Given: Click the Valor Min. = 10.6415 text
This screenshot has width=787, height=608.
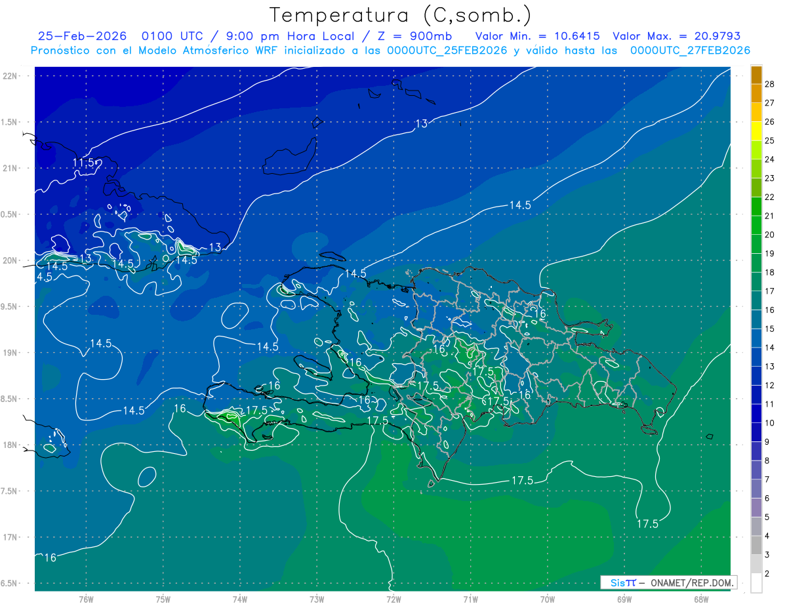Looking at the screenshot, I should 537,36.
